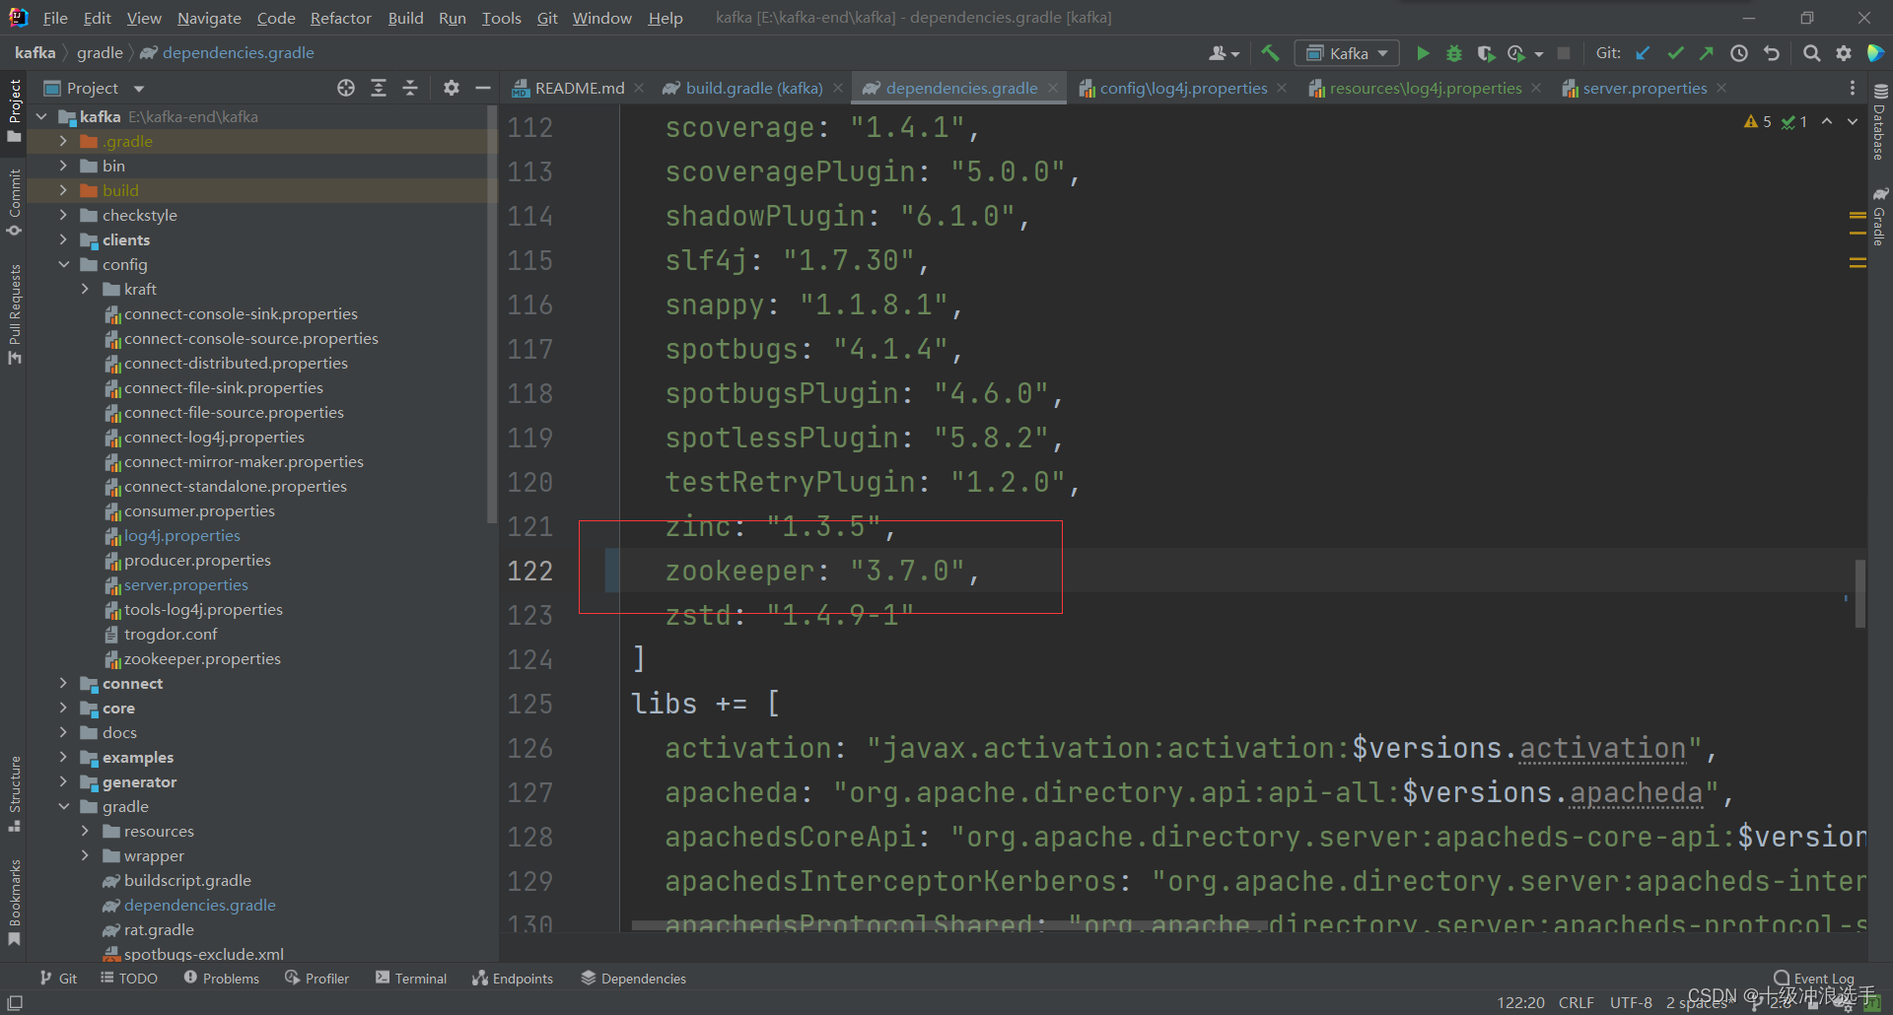
Task: Open the Terminal tool window
Action: click(x=411, y=978)
